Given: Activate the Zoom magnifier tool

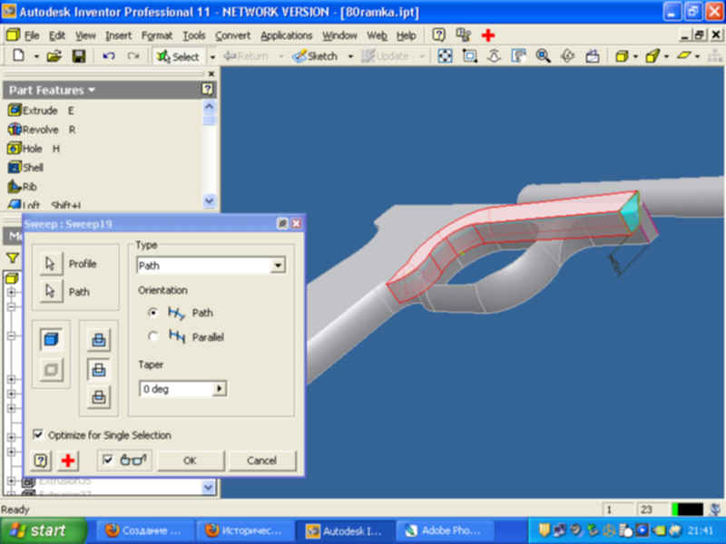Looking at the screenshot, I should tap(543, 56).
